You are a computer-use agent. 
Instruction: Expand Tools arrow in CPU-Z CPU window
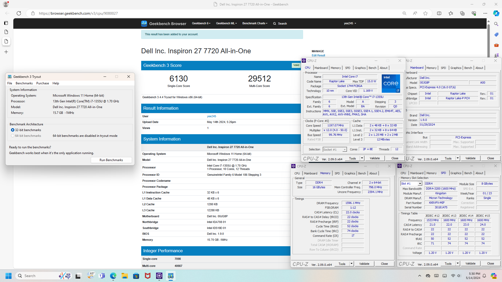pyautogui.click(x=362, y=158)
